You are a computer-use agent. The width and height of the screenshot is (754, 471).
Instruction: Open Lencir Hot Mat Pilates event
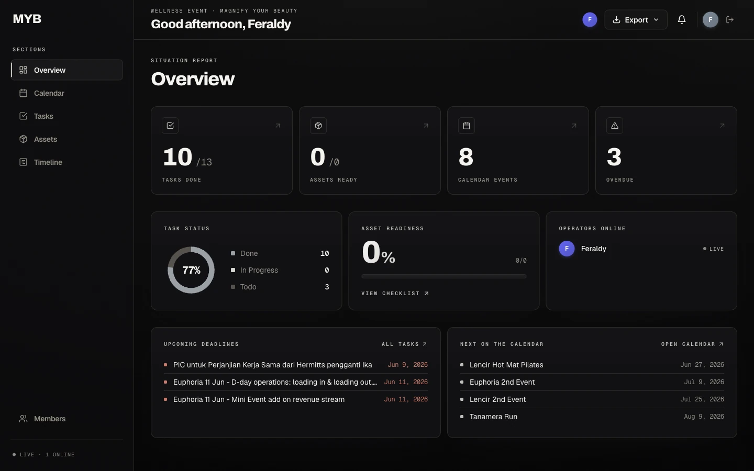click(x=592, y=365)
